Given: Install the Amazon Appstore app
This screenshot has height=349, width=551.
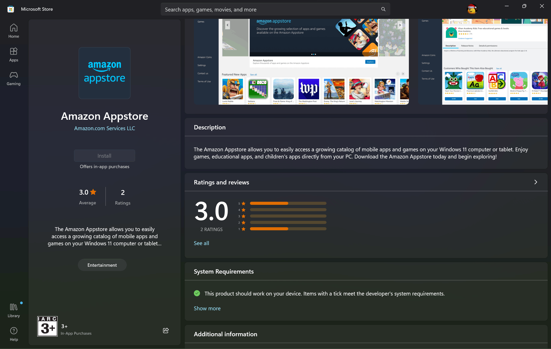Looking at the screenshot, I should point(104,156).
